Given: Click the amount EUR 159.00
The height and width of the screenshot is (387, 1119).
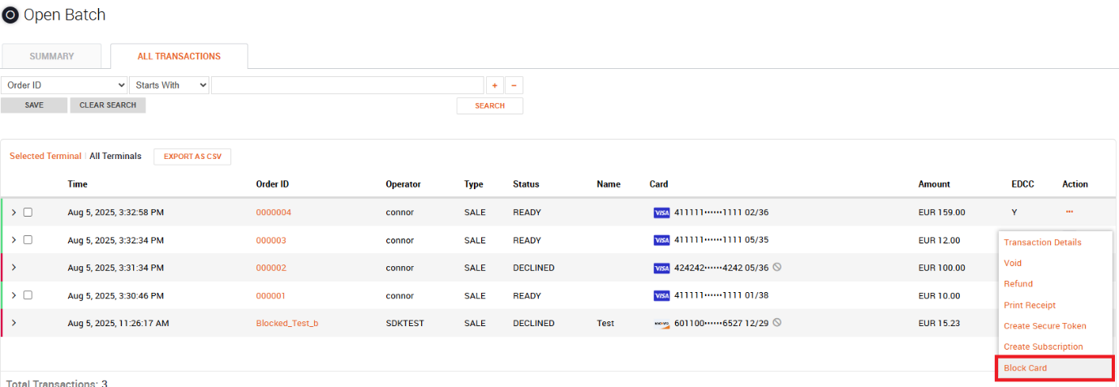Looking at the screenshot, I should pos(942,213).
